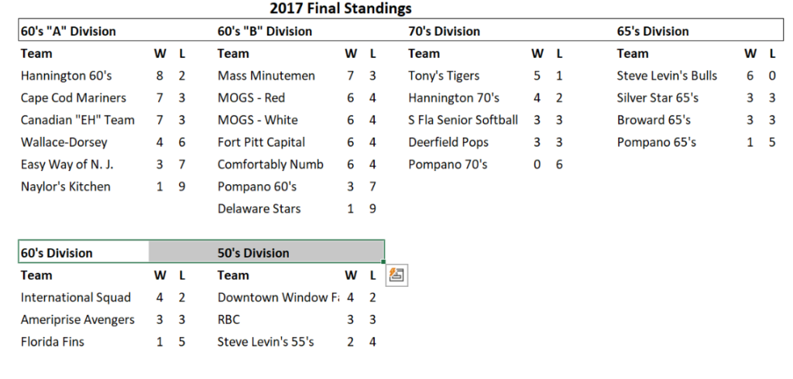Select the RBC team cell
The height and width of the screenshot is (379, 793).
(x=229, y=319)
